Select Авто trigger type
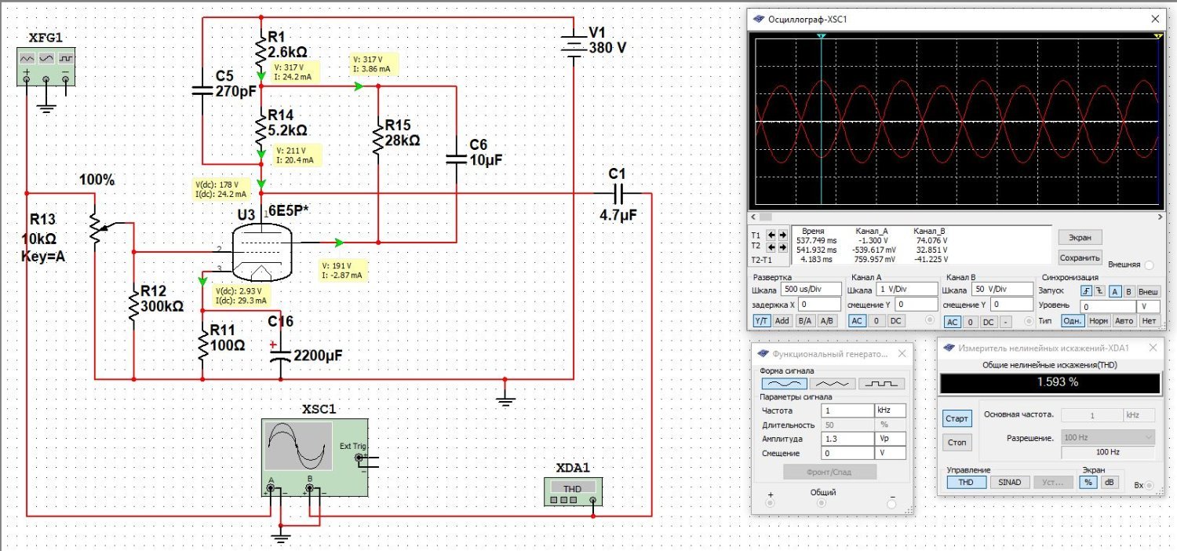The height and width of the screenshot is (551, 1177). [1126, 321]
